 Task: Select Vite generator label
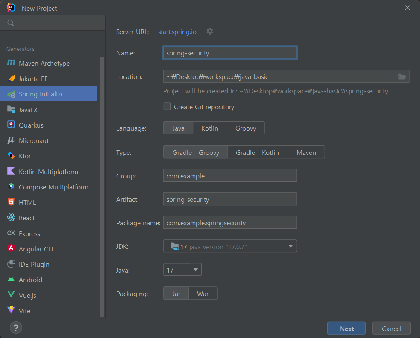pos(25,311)
